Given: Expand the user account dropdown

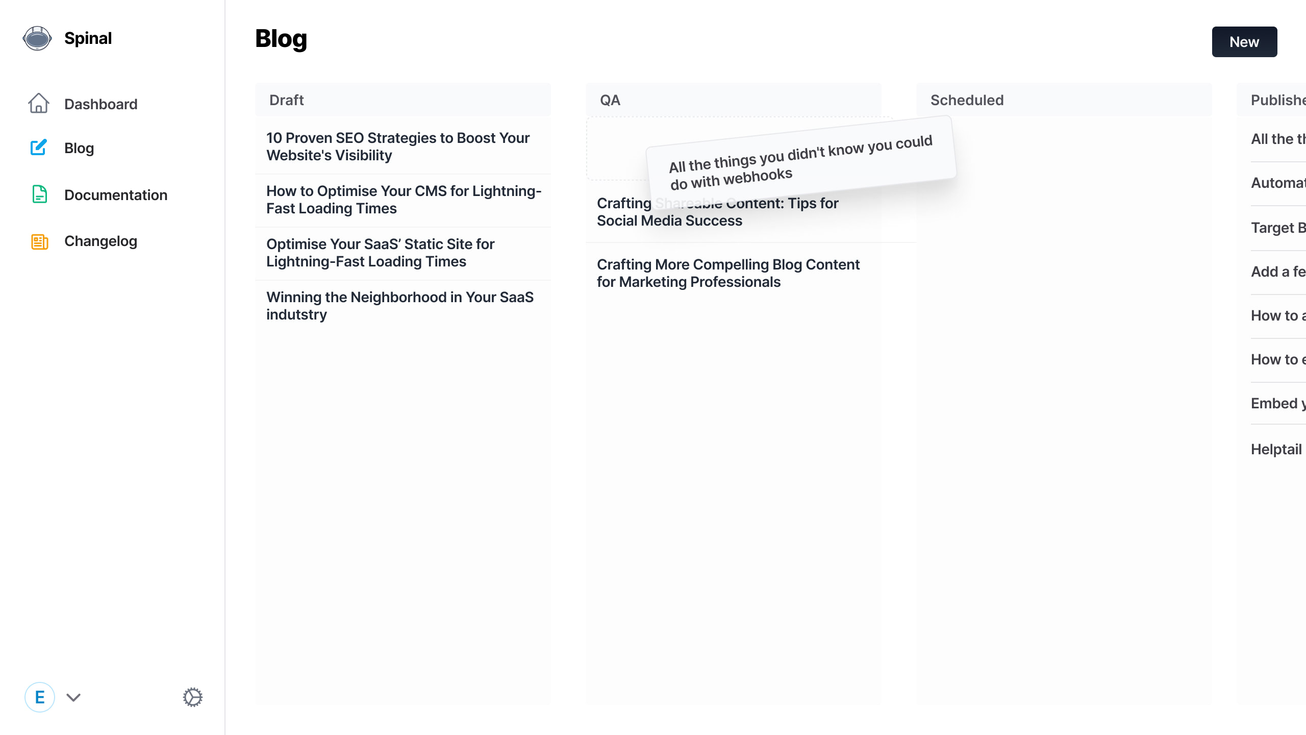Looking at the screenshot, I should pos(73,697).
